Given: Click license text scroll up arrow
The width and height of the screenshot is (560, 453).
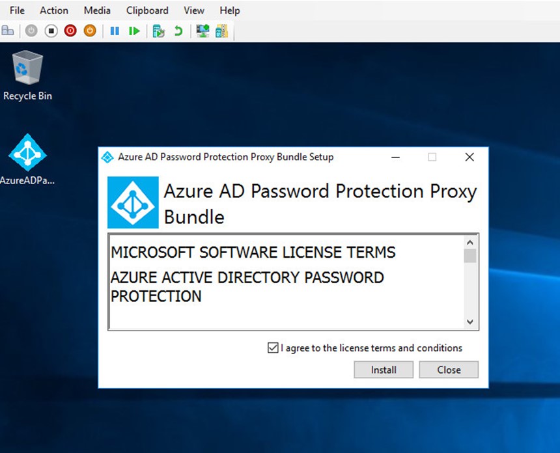Looking at the screenshot, I should click(x=470, y=243).
